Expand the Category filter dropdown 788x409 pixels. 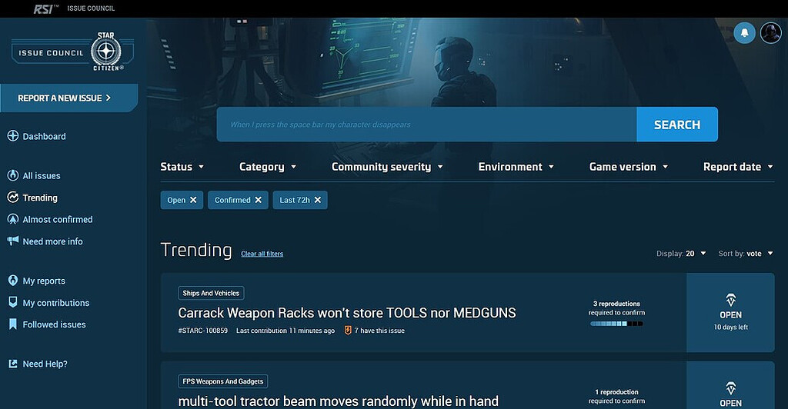tap(268, 167)
